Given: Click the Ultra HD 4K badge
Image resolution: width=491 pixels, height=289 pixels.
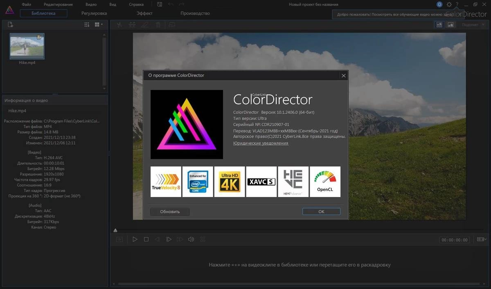Looking at the screenshot, I should pyautogui.click(x=230, y=181).
